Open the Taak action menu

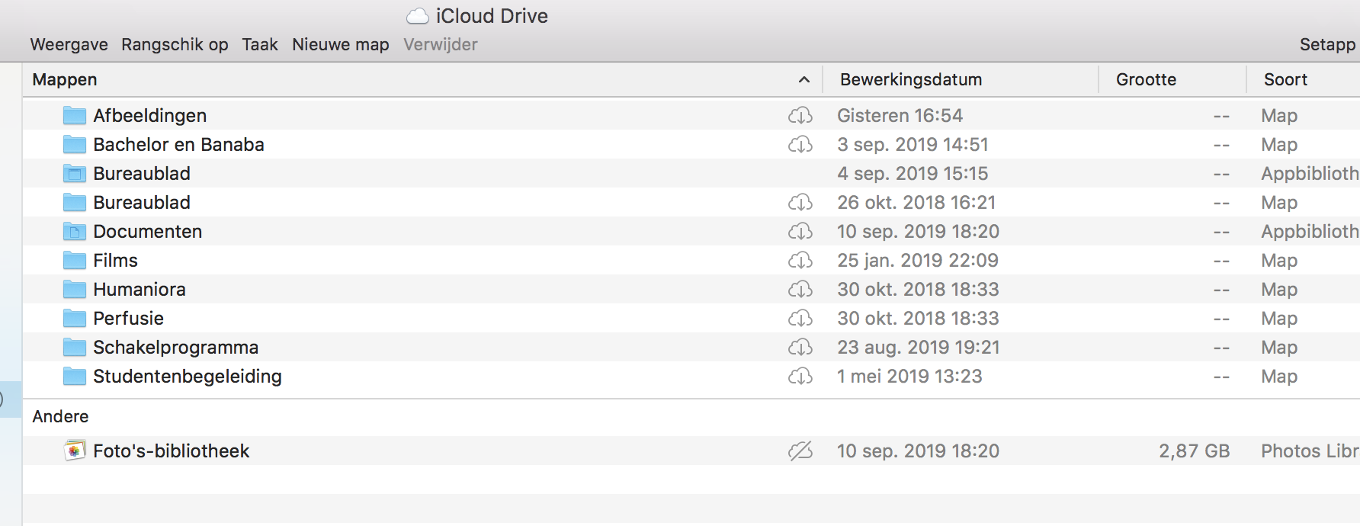pyautogui.click(x=260, y=45)
